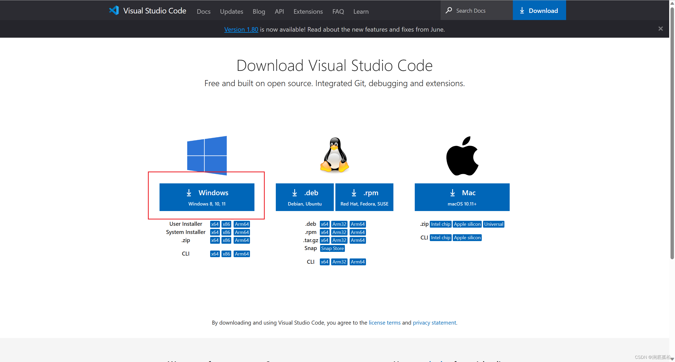
Task: Download Linux .tar.gz Arm32
Action: (339, 240)
